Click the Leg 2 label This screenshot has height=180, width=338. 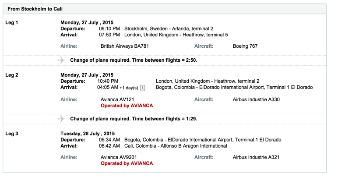(x=12, y=75)
